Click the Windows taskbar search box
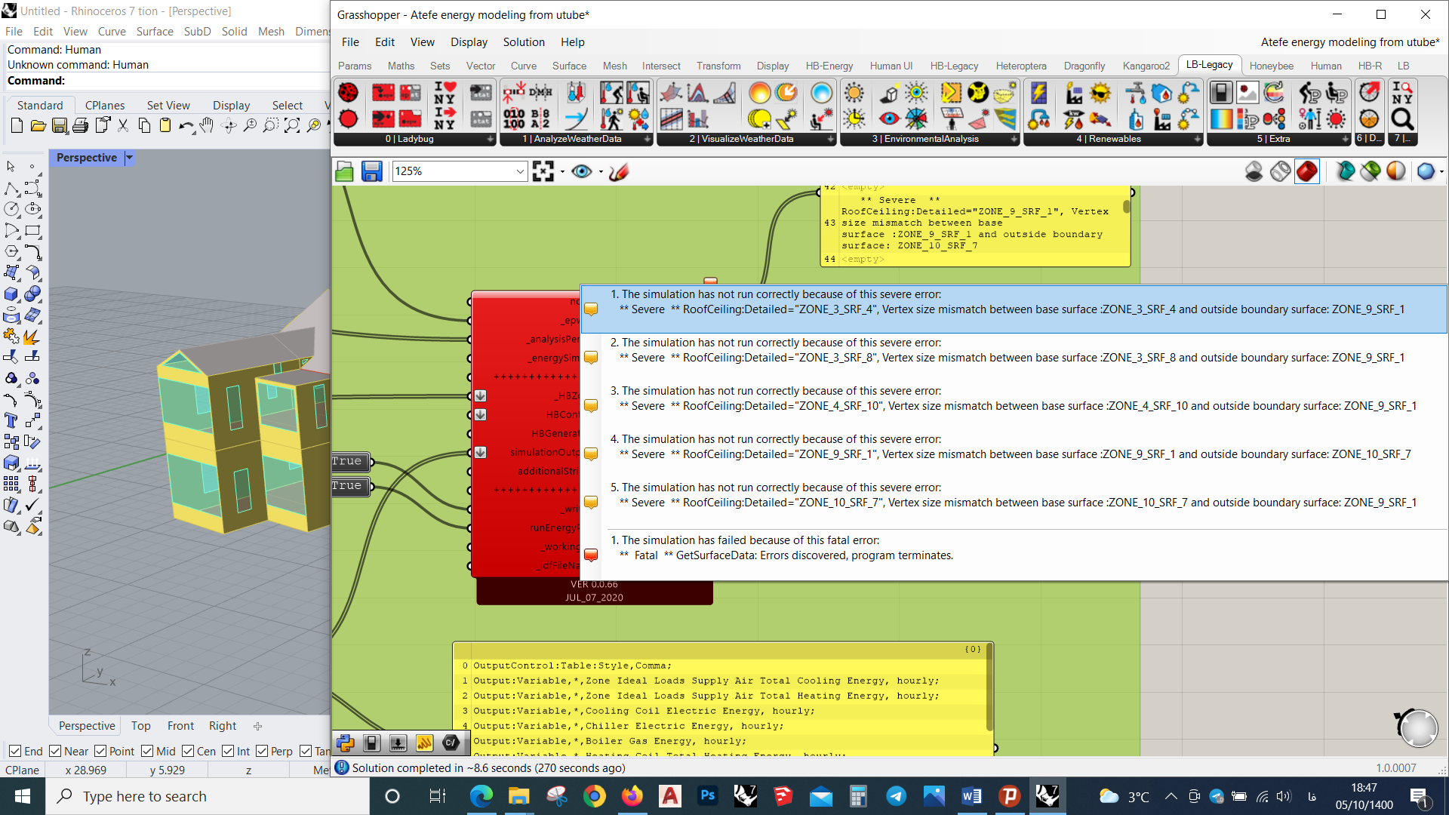 pos(208,796)
